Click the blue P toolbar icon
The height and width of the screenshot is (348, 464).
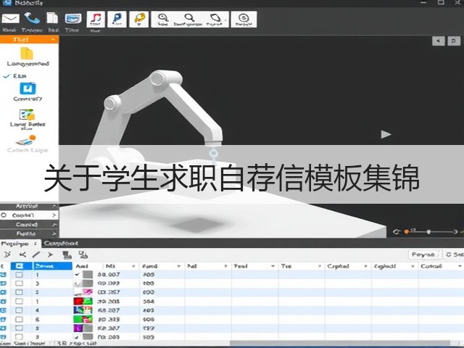117,20
